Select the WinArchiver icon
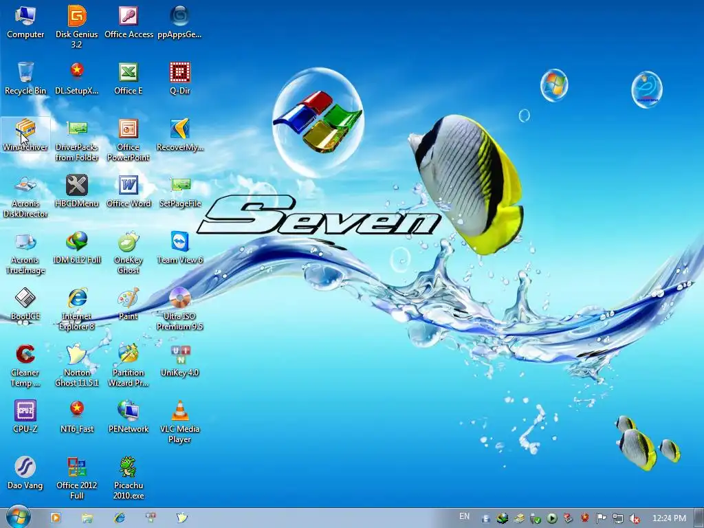704x528 pixels. pyautogui.click(x=25, y=135)
